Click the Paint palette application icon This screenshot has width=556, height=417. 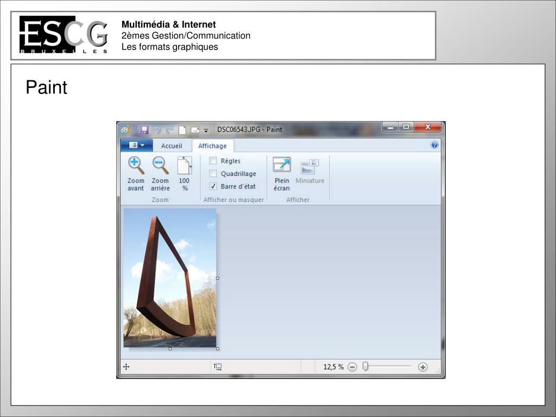[x=125, y=130]
